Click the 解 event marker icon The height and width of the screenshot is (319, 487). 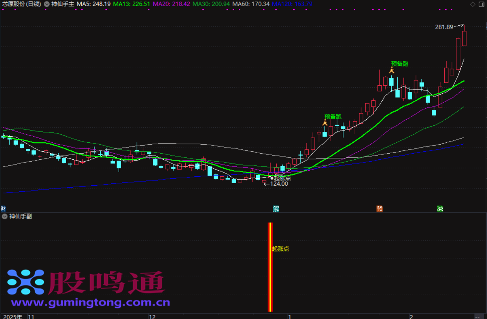276,209
